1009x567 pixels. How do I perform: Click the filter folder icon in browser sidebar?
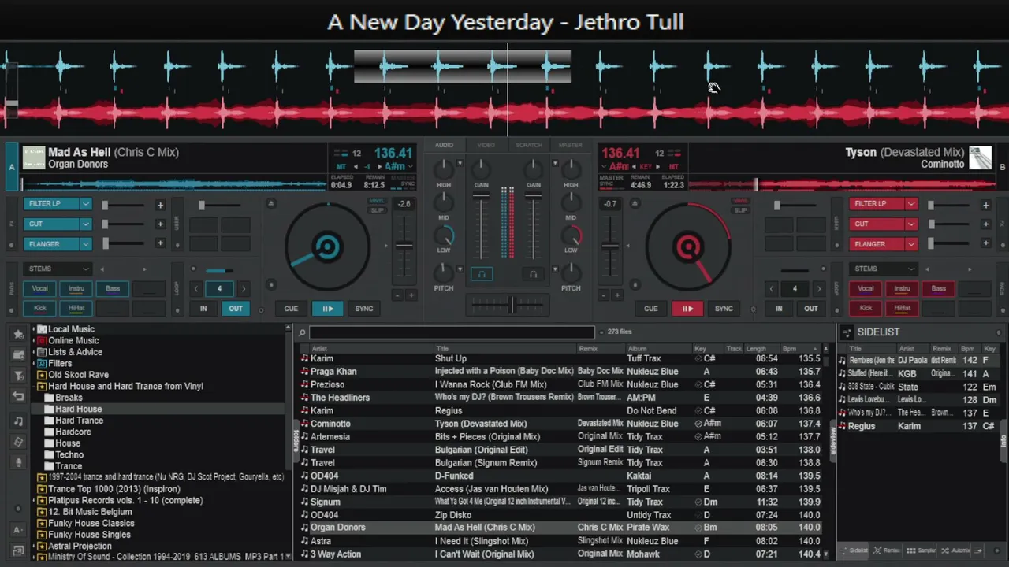click(18, 376)
